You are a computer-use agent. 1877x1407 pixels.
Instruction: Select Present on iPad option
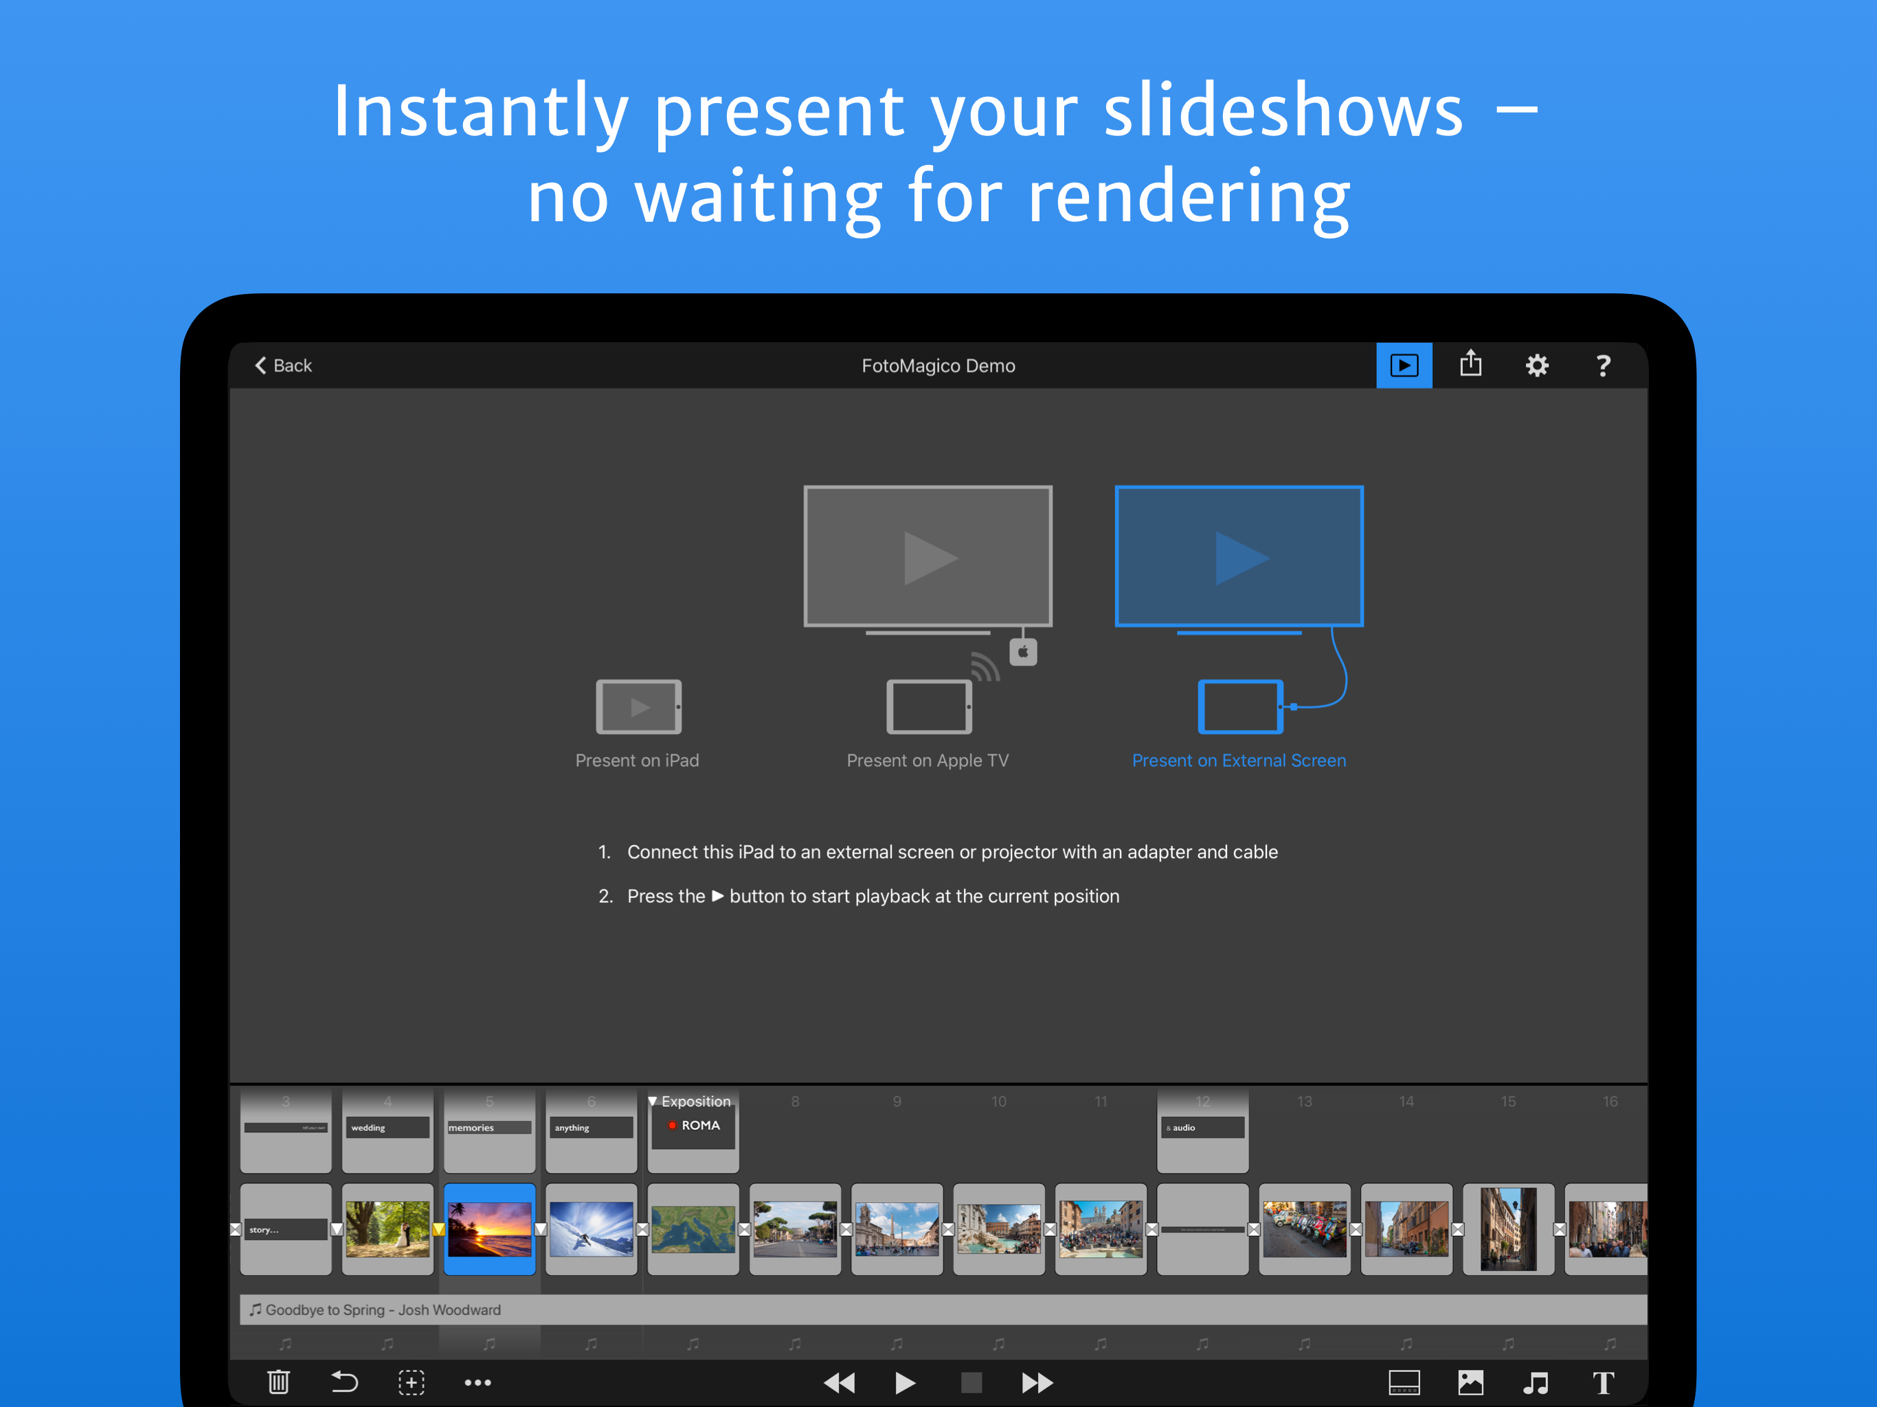[x=638, y=723]
